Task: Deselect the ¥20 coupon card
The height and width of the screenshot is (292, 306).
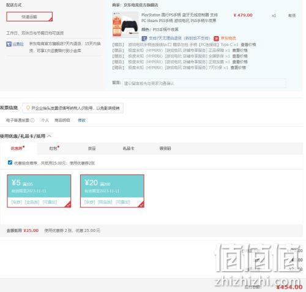Action: pos(112,191)
